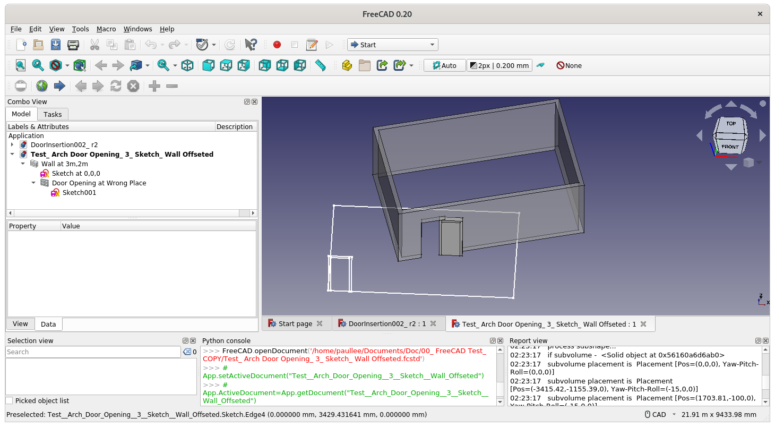Screen dimensions: 775x427
Task: Toggle Auto working plane selection
Action: point(444,65)
